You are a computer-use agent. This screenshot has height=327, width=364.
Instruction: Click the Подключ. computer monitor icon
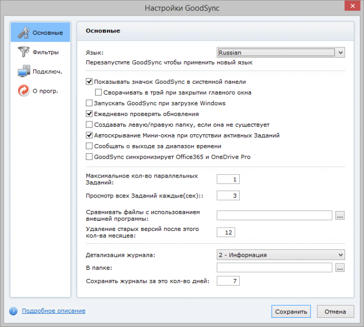click(x=24, y=71)
